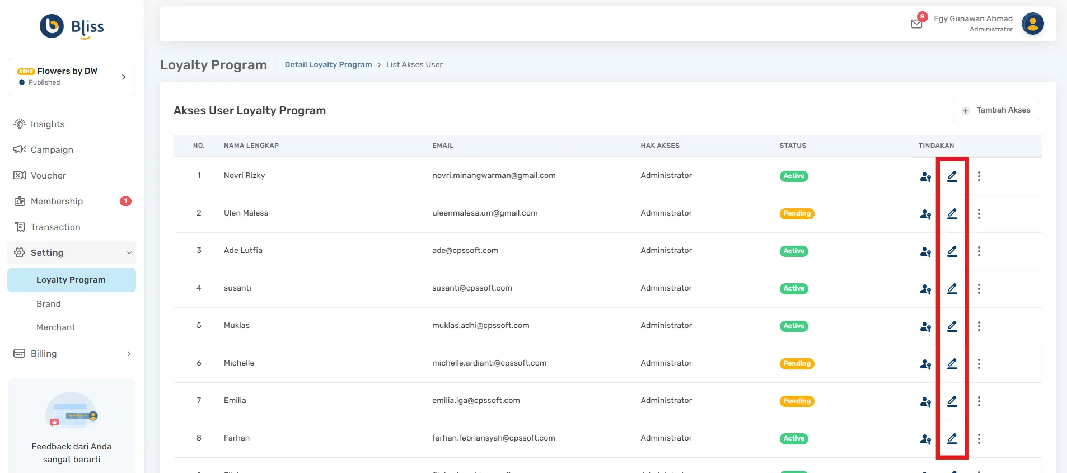Expand the Billing menu chevron
Screen dimensions: 1067x473
(x=129, y=354)
